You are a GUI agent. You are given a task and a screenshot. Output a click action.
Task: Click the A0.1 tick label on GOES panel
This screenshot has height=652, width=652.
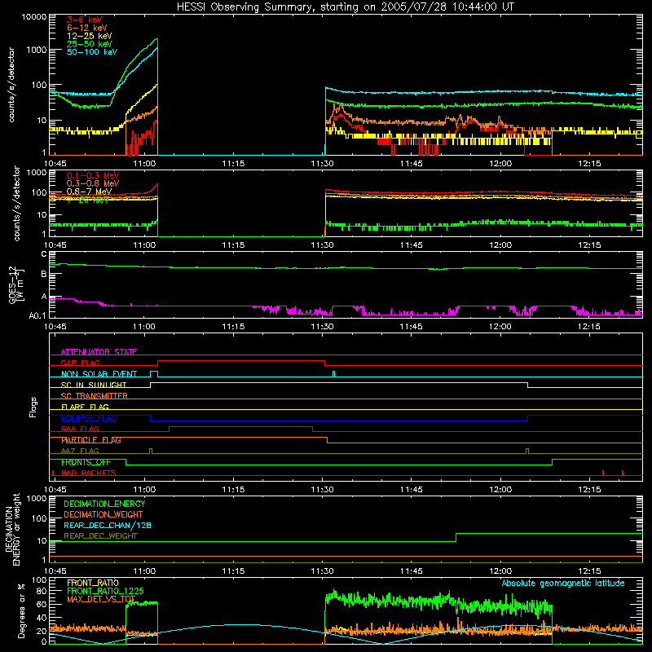tap(37, 315)
